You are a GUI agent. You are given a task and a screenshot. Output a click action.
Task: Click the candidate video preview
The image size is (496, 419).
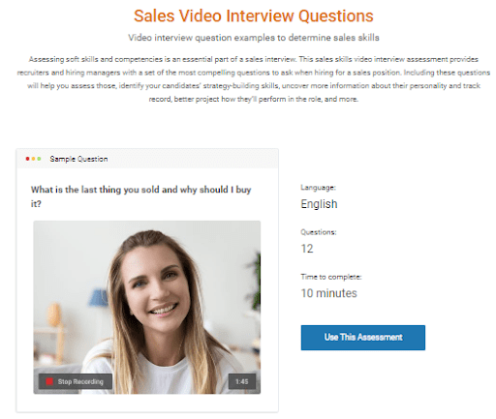pyautogui.click(x=147, y=307)
